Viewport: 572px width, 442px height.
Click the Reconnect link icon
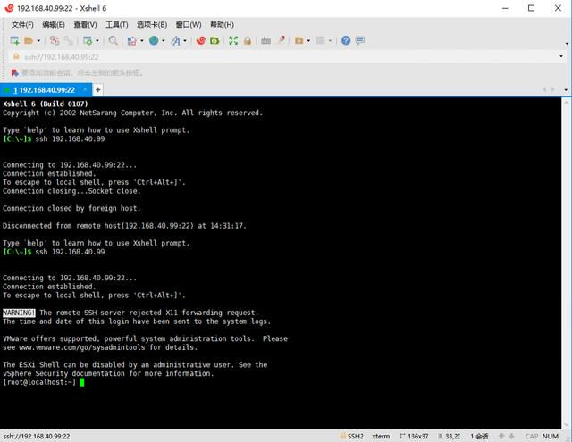[68, 40]
